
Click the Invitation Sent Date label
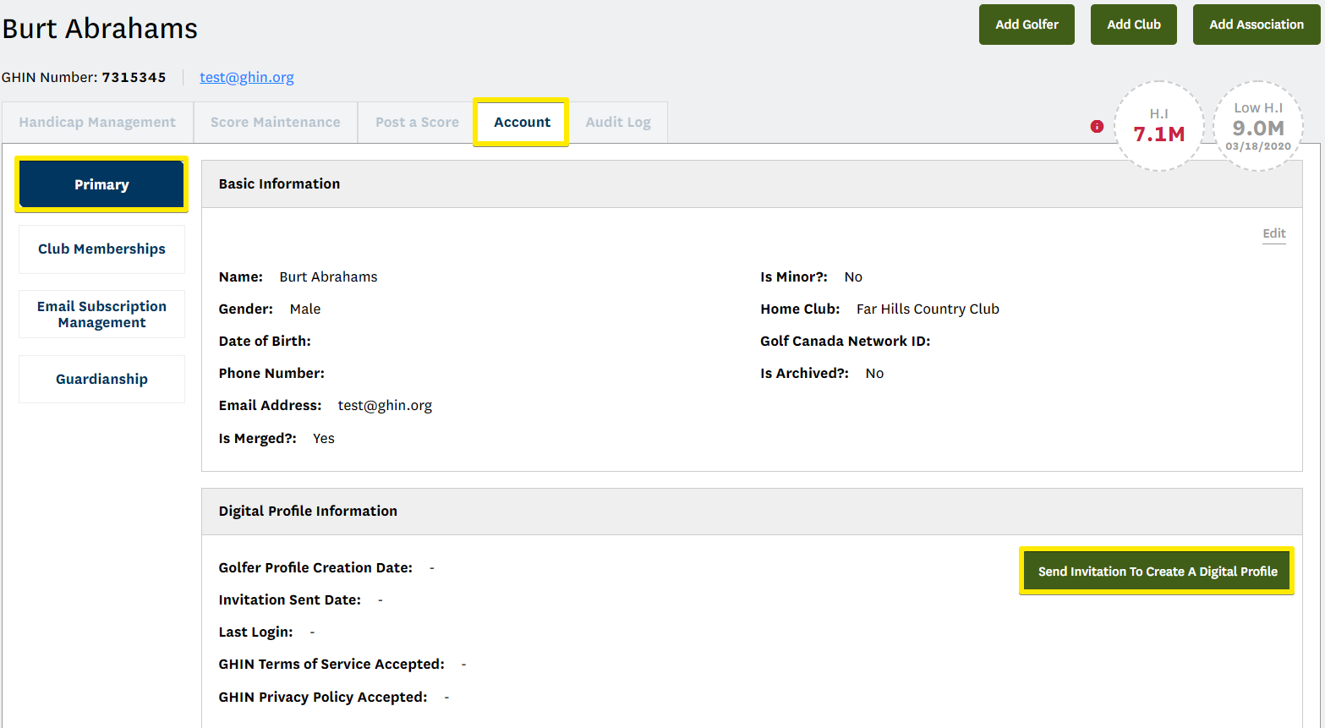(289, 600)
